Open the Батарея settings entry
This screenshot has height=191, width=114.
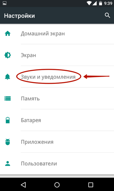tap(57, 120)
